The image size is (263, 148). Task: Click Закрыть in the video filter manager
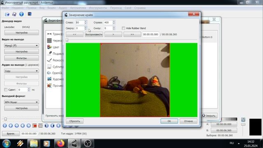pos(209,116)
